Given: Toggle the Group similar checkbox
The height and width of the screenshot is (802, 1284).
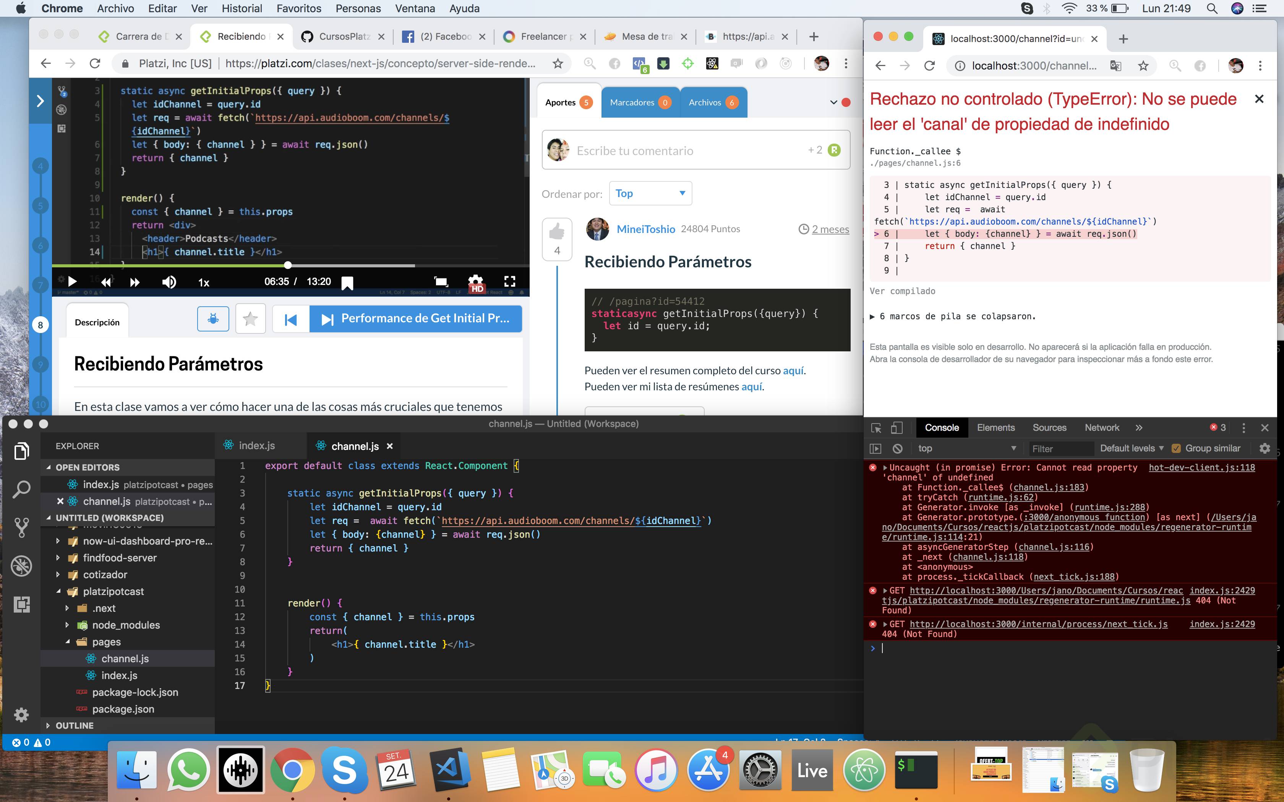Looking at the screenshot, I should (x=1176, y=449).
